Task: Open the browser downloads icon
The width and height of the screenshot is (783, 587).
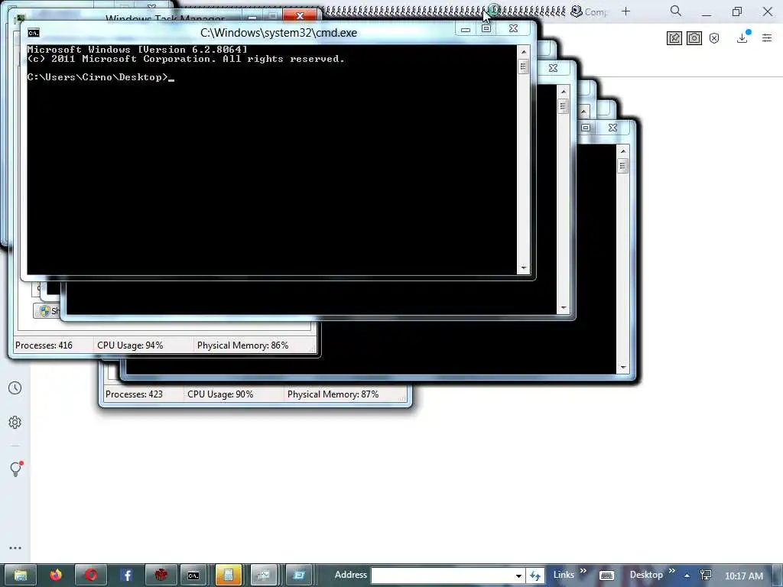Action: (x=742, y=37)
